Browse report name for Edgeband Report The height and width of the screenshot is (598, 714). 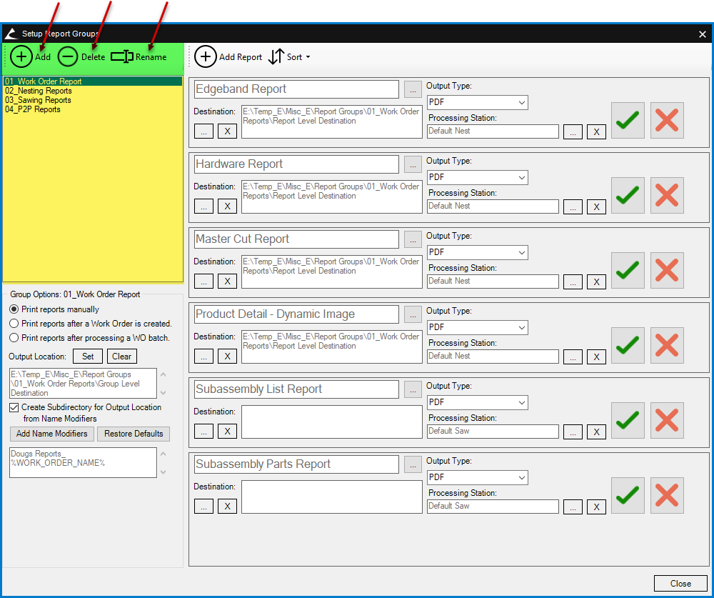click(413, 89)
